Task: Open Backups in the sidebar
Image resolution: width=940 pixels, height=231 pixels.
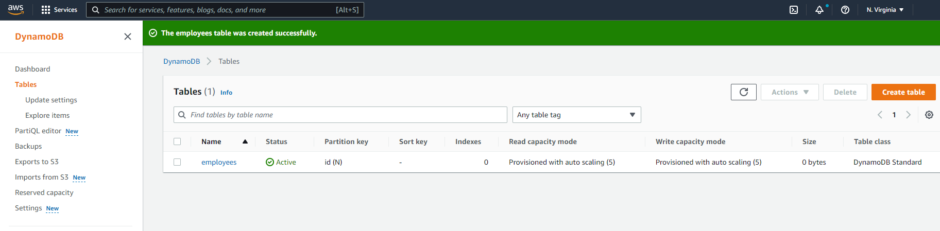Action: [x=28, y=146]
